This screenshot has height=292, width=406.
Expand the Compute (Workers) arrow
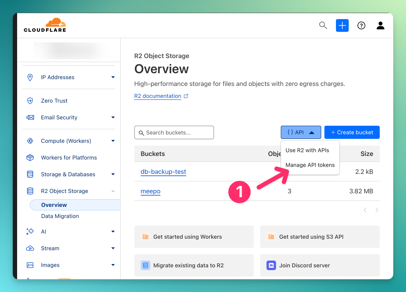(113, 141)
